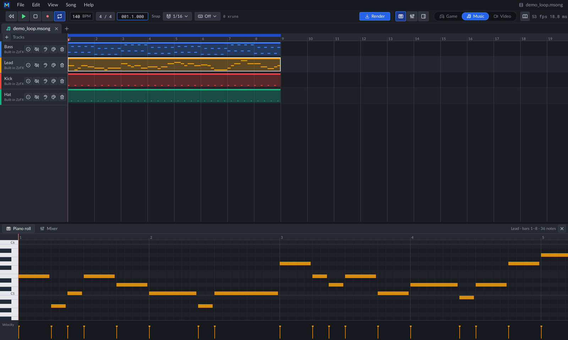Solo the Kick track with ear icon
568x340 pixels.
45,81
